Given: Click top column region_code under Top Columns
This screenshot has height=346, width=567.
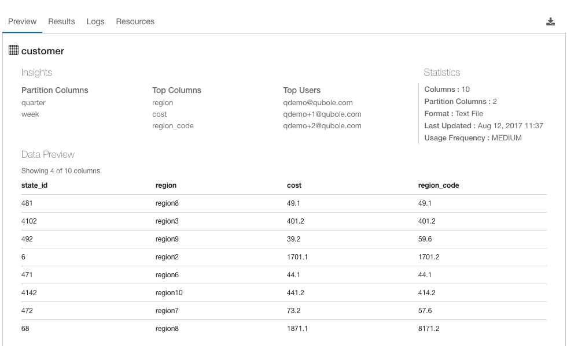Looking at the screenshot, I should 173,126.
